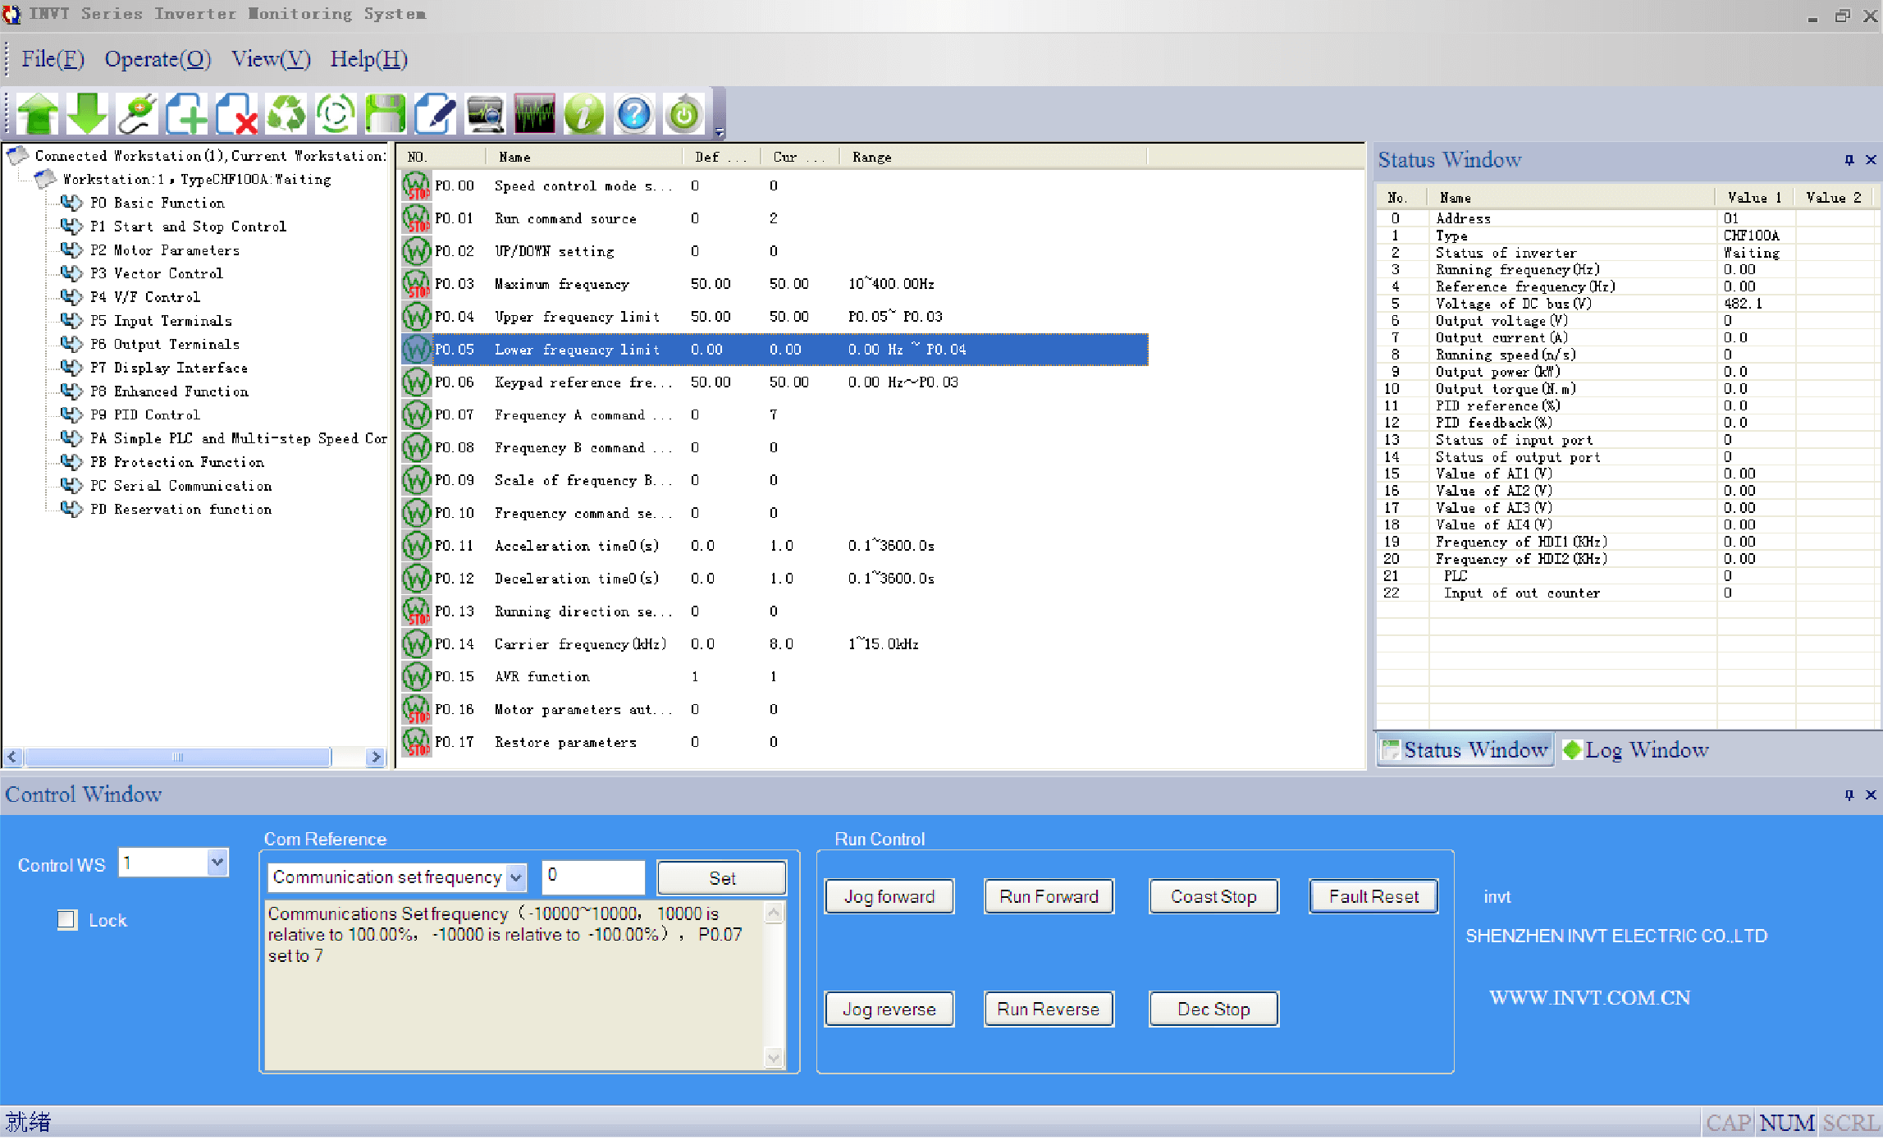Click the Com Reference value input field

(593, 877)
